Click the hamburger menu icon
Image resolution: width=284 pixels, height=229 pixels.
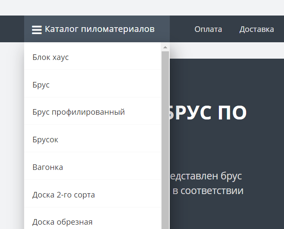pos(37,30)
